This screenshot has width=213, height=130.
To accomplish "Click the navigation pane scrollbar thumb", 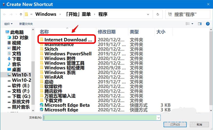I will click(33, 83).
